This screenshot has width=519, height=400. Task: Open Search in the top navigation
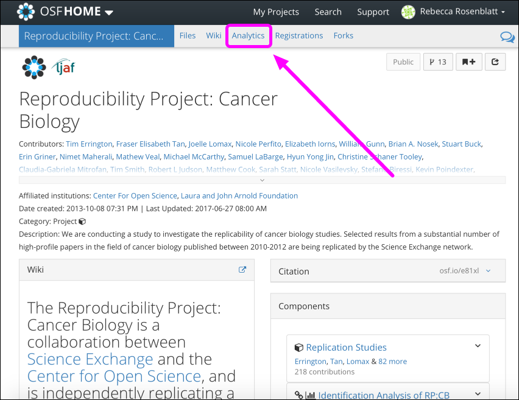328,12
